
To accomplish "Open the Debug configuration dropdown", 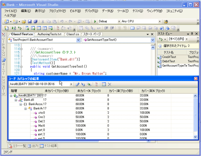I will click(119, 21).
